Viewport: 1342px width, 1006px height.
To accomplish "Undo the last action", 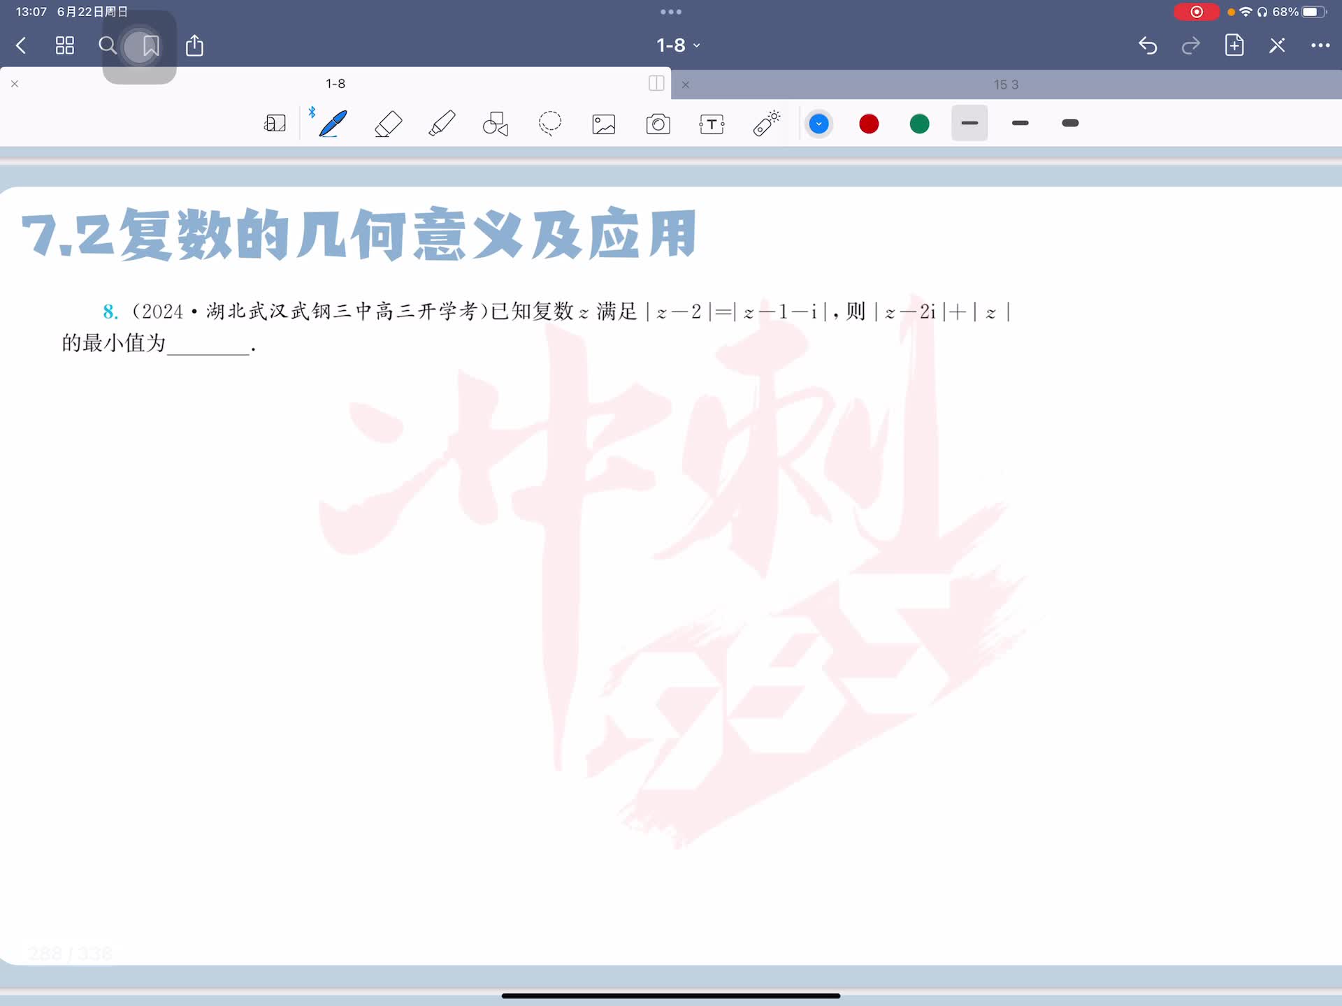I will click(x=1148, y=45).
